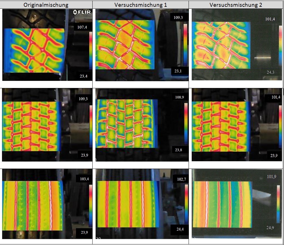This screenshot has width=284, height=245.
Task: Select 109,3 in Originalmischung block-tread image
Action: pos(83,99)
